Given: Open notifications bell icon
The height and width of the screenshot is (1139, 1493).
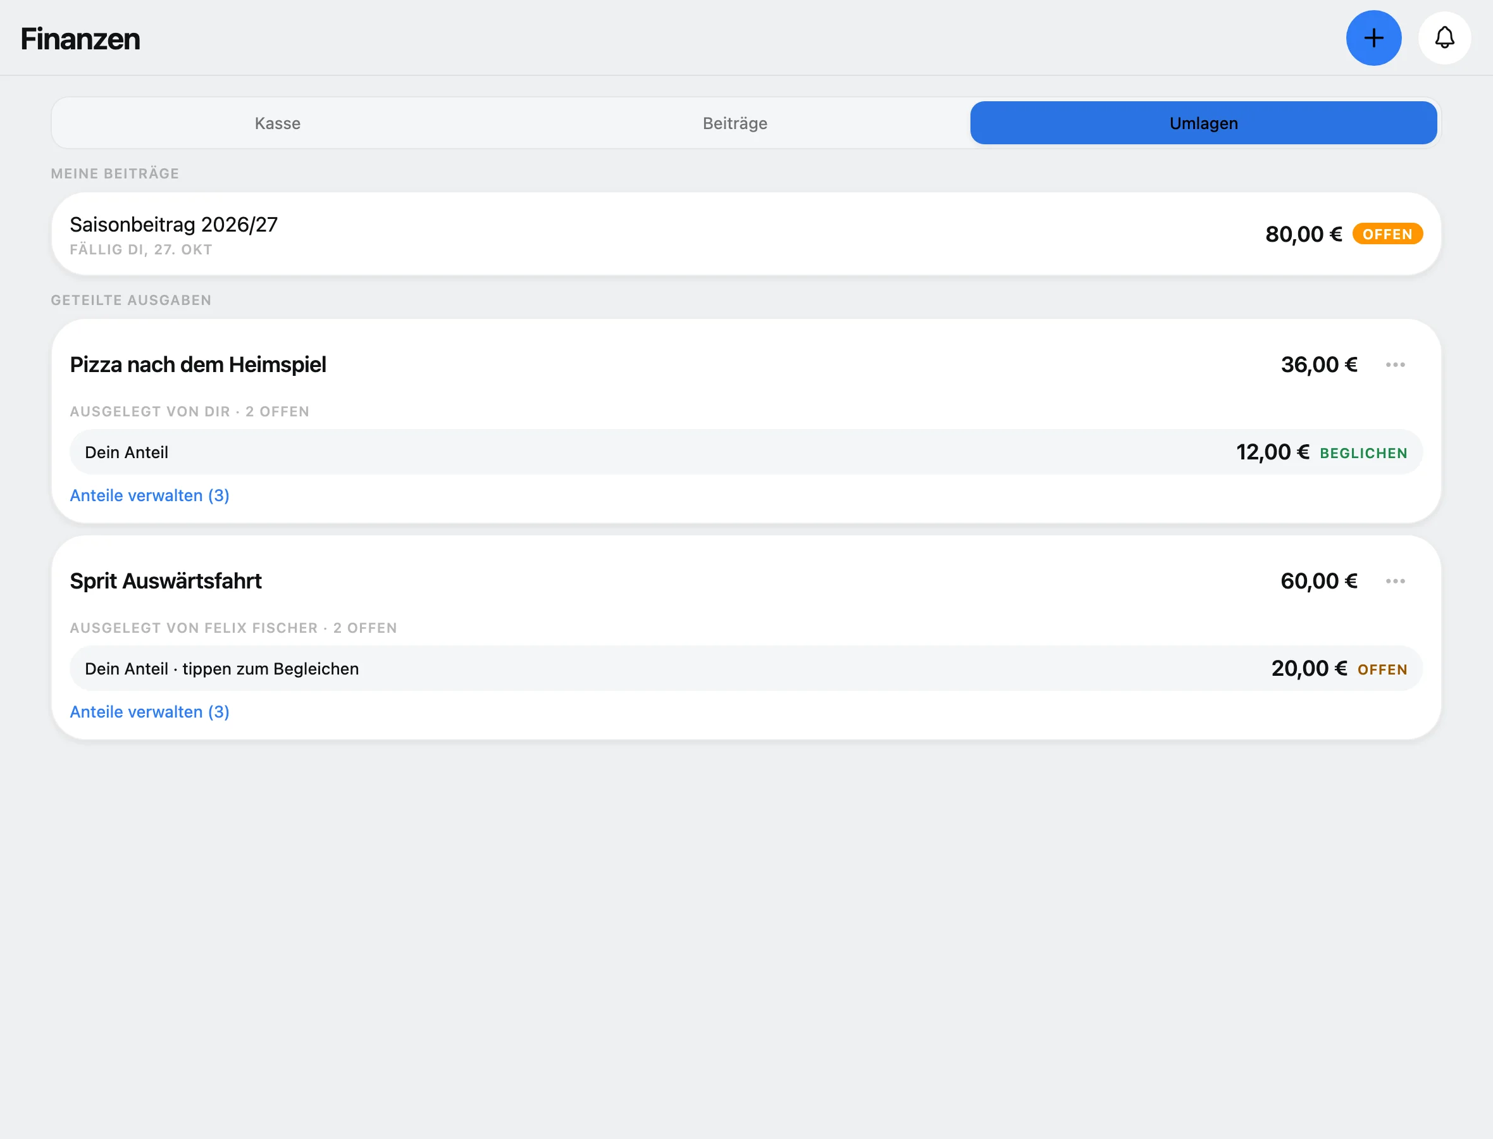Looking at the screenshot, I should 1444,38.
